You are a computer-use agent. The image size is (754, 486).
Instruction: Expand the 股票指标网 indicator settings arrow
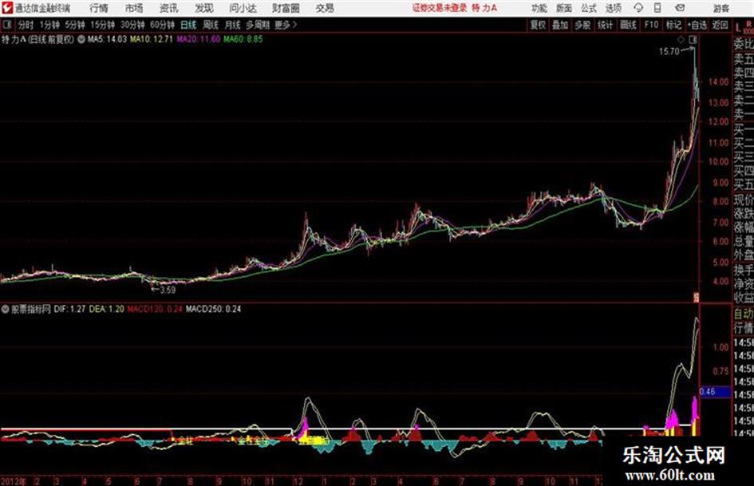[6, 310]
